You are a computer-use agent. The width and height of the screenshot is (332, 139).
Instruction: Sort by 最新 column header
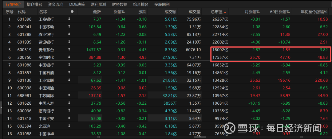(97, 12)
